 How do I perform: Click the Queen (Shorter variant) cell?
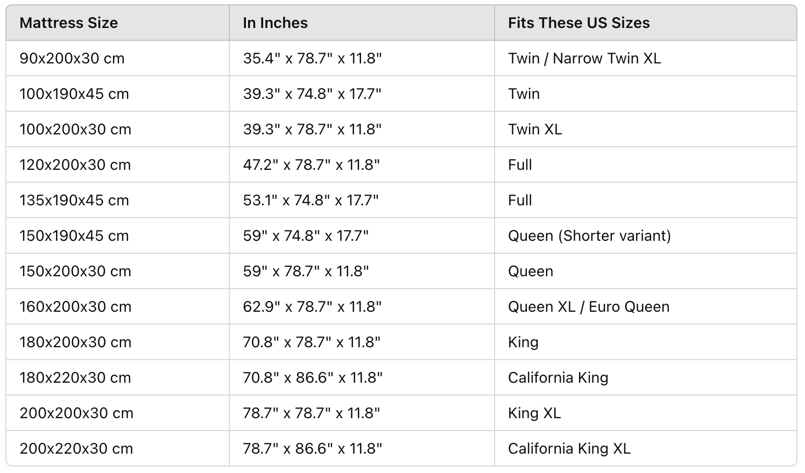645,235
